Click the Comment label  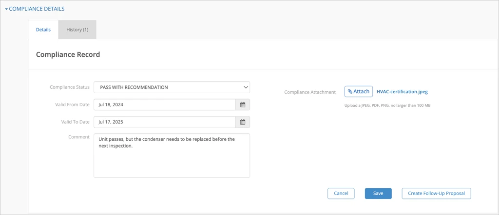pos(79,137)
